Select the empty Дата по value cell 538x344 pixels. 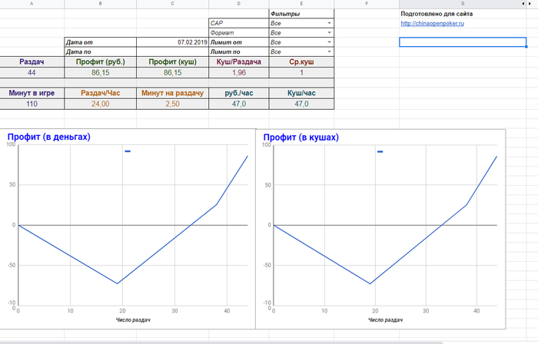coord(172,51)
